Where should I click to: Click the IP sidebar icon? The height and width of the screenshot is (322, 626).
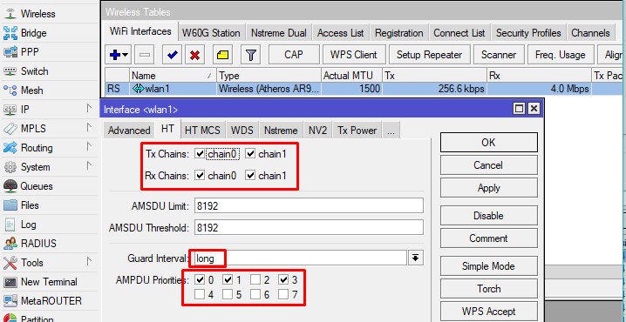(x=10, y=109)
